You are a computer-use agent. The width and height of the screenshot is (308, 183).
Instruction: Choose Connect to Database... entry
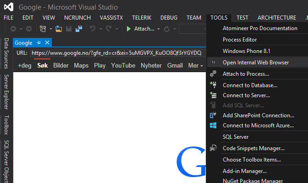(x=250, y=85)
